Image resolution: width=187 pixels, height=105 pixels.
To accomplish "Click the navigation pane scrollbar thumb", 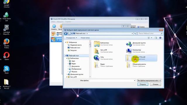I will click(x=90, y=45).
